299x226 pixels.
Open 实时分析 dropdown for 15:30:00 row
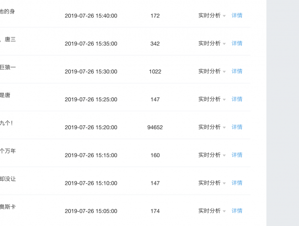(212, 72)
